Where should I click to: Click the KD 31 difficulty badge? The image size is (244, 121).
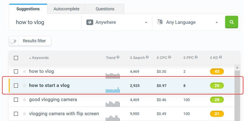pos(217,114)
